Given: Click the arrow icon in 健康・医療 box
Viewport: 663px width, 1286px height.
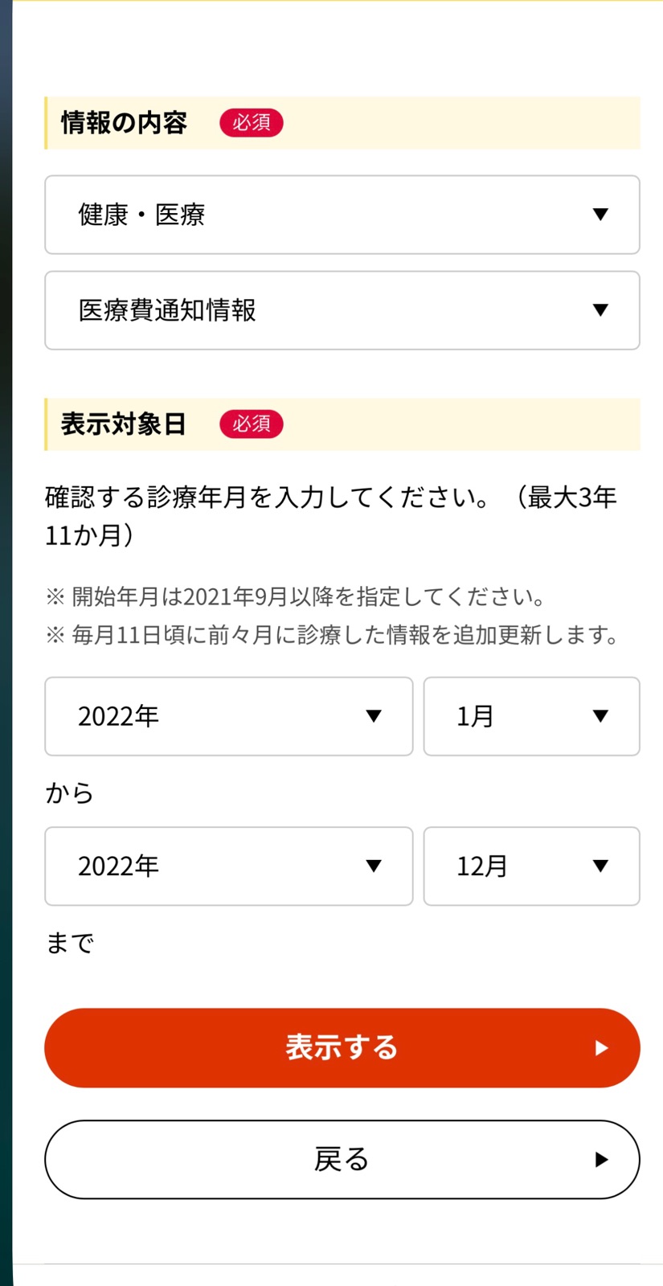Looking at the screenshot, I should pyautogui.click(x=600, y=214).
